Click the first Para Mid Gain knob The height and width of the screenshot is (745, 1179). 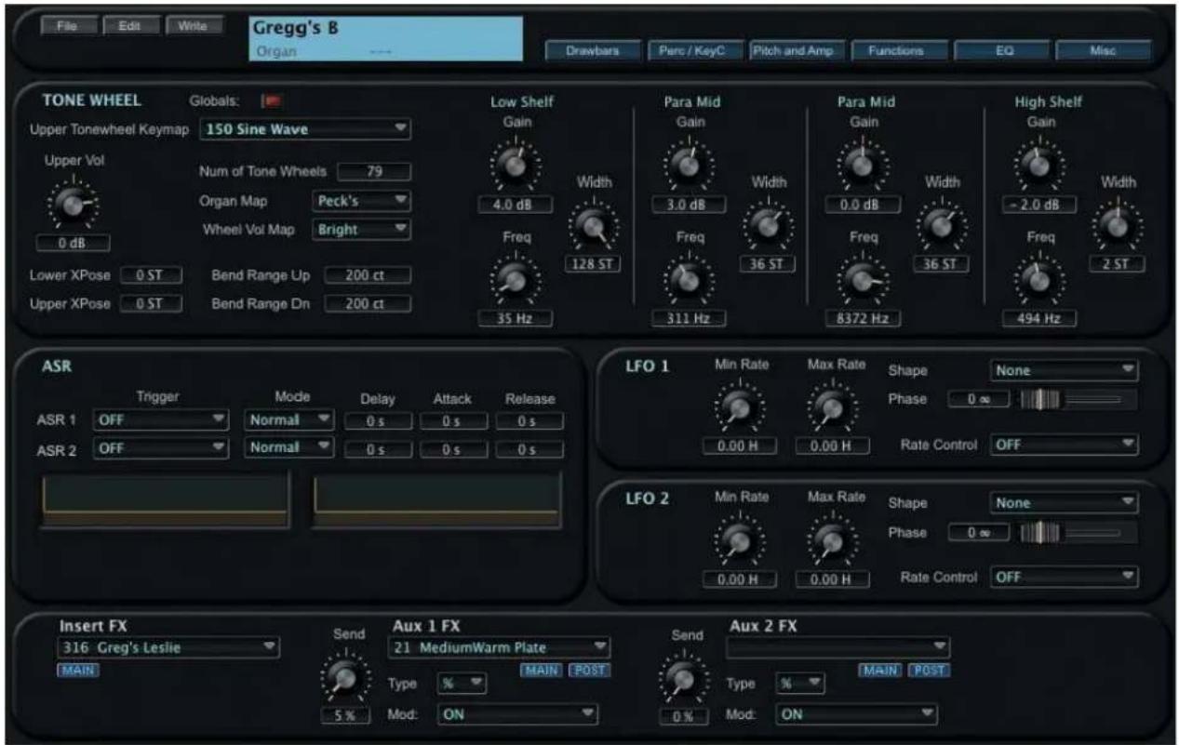(x=689, y=166)
